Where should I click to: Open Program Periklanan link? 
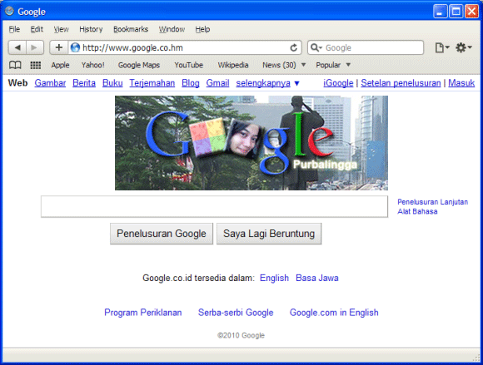[x=143, y=313]
